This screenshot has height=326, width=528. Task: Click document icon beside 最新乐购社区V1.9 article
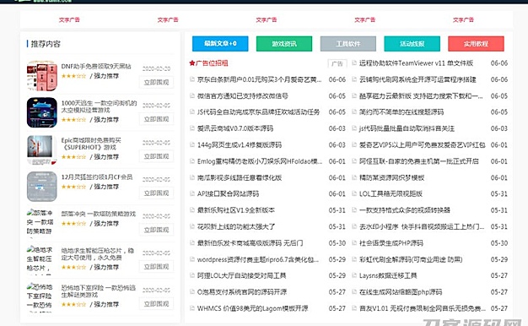192,210
